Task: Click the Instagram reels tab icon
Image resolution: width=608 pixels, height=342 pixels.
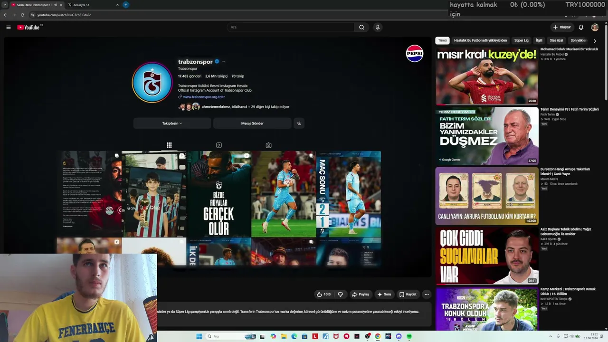Action: (x=219, y=145)
